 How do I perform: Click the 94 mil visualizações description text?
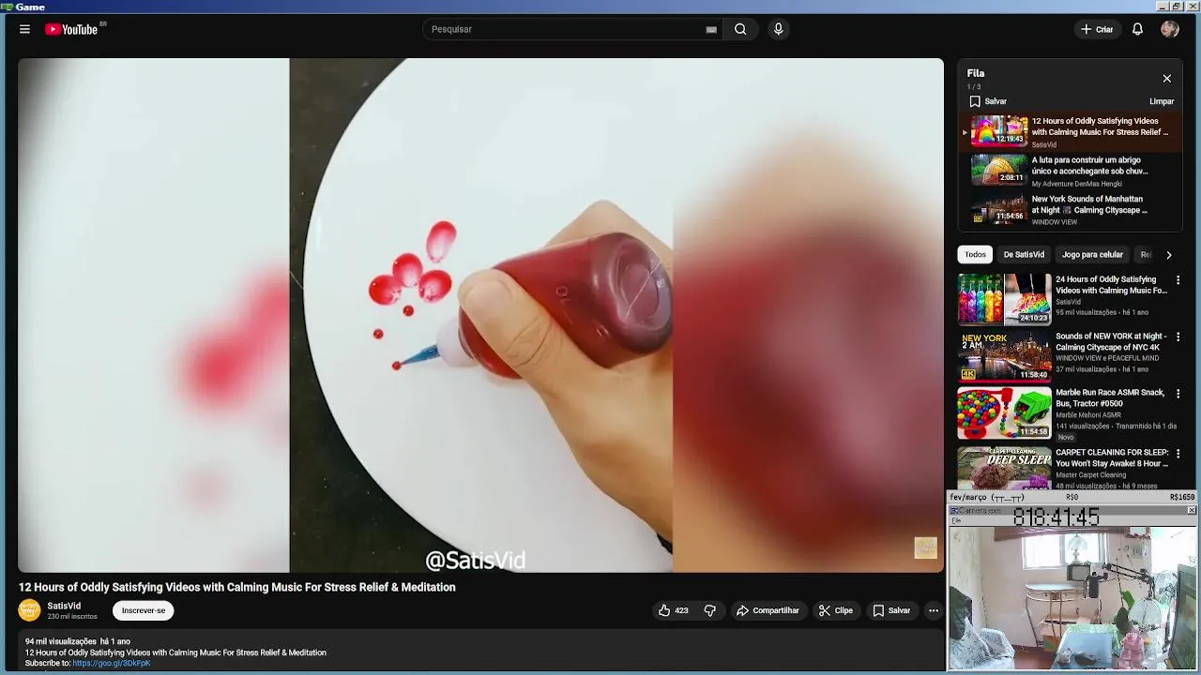(x=61, y=641)
